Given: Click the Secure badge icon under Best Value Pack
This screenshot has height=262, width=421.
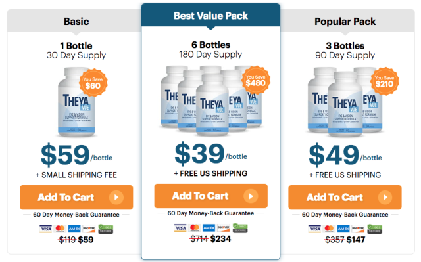Looking at the screenshot, I should (x=240, y=228).
